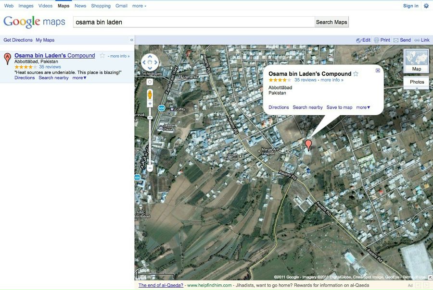Viewport: 433px width, 290px height.
Task: Expand the 'more' dropdown in top bar
Action: click(x=139, y=6)
